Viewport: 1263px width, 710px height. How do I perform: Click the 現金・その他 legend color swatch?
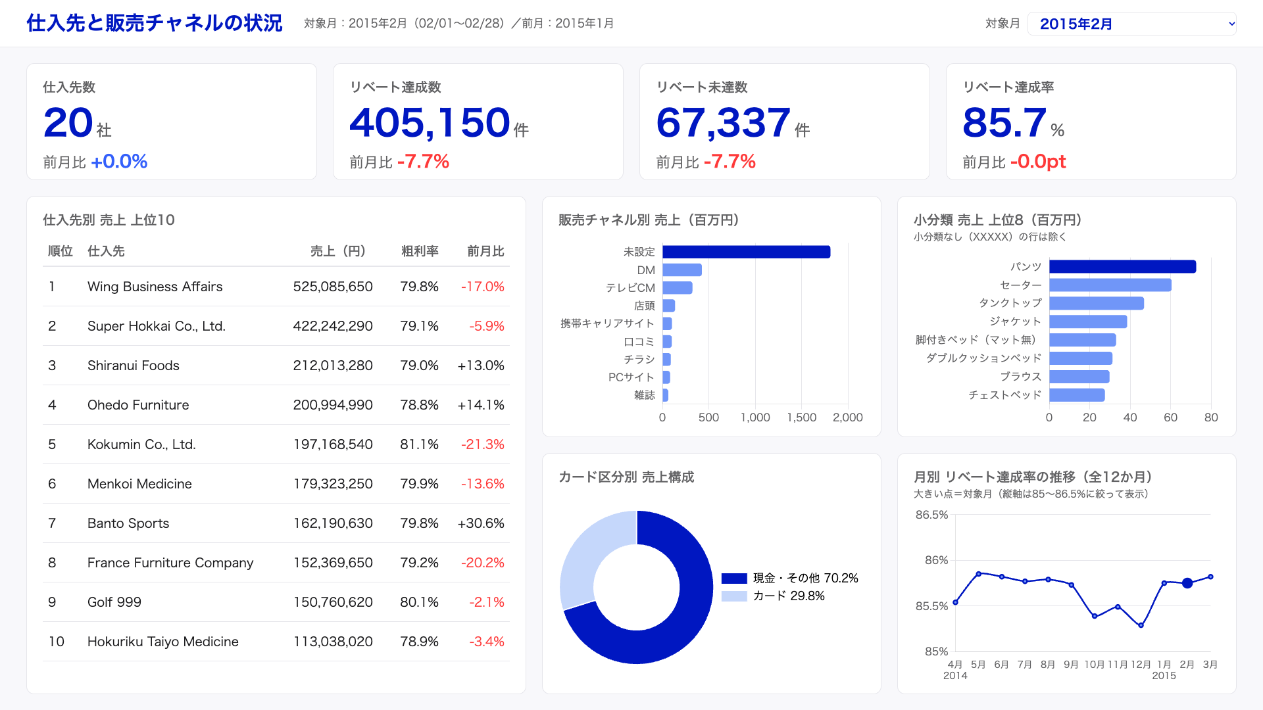[734, 579]
